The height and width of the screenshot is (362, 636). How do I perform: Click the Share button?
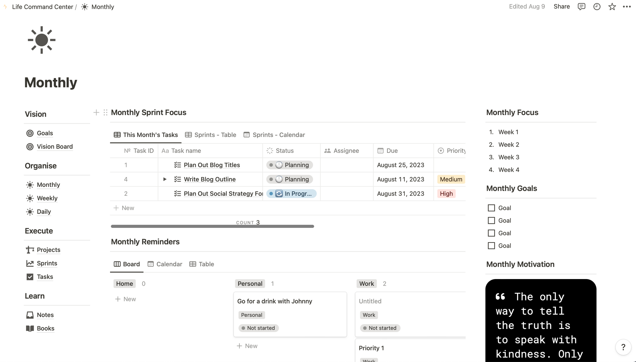(x=562, y=6)
